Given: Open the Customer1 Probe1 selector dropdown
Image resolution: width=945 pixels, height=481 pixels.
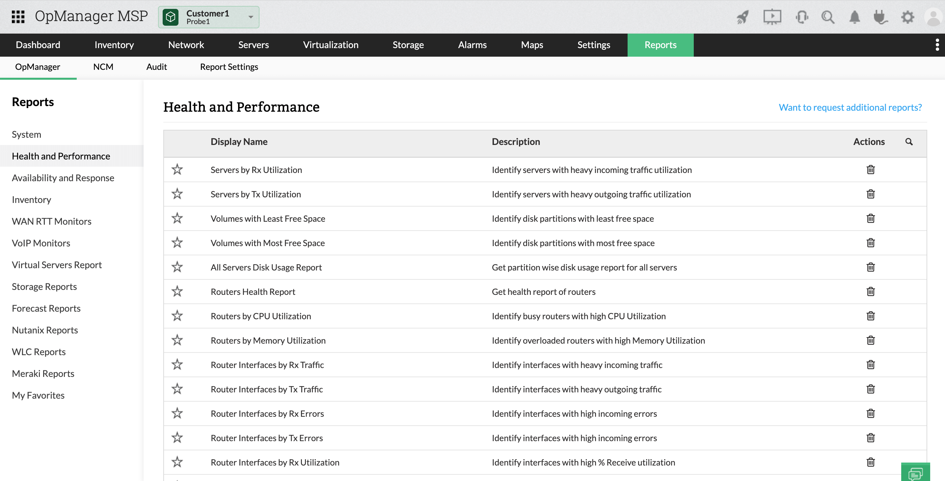Looking at the screenshot, I should (208, 17).
